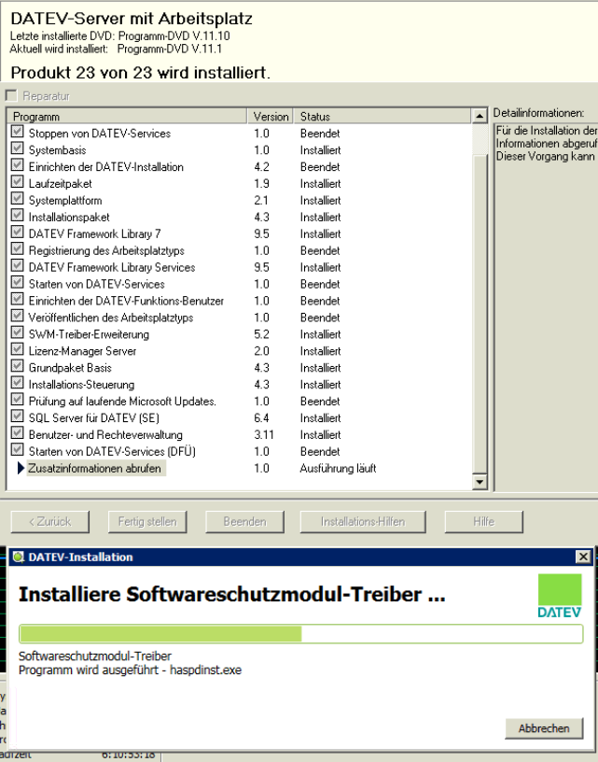Screen dimensions: 598x762
Task: Toggle checkbox for SQL Server für DATEV (SE)
Action: pyautogui.click(x=17, y=416)
